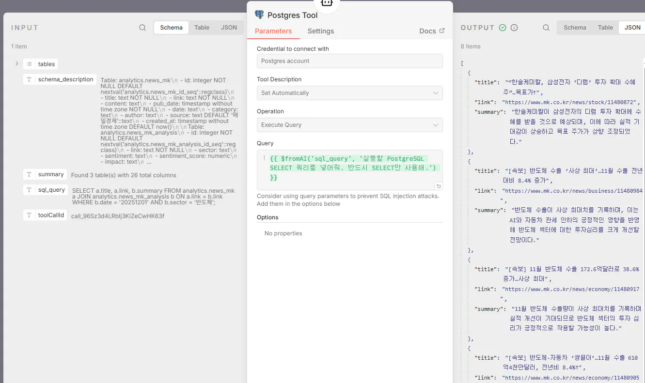Click the green success check icon beside OUTPUT
Screen dimensions: 645x383
(x=503, y=28)
